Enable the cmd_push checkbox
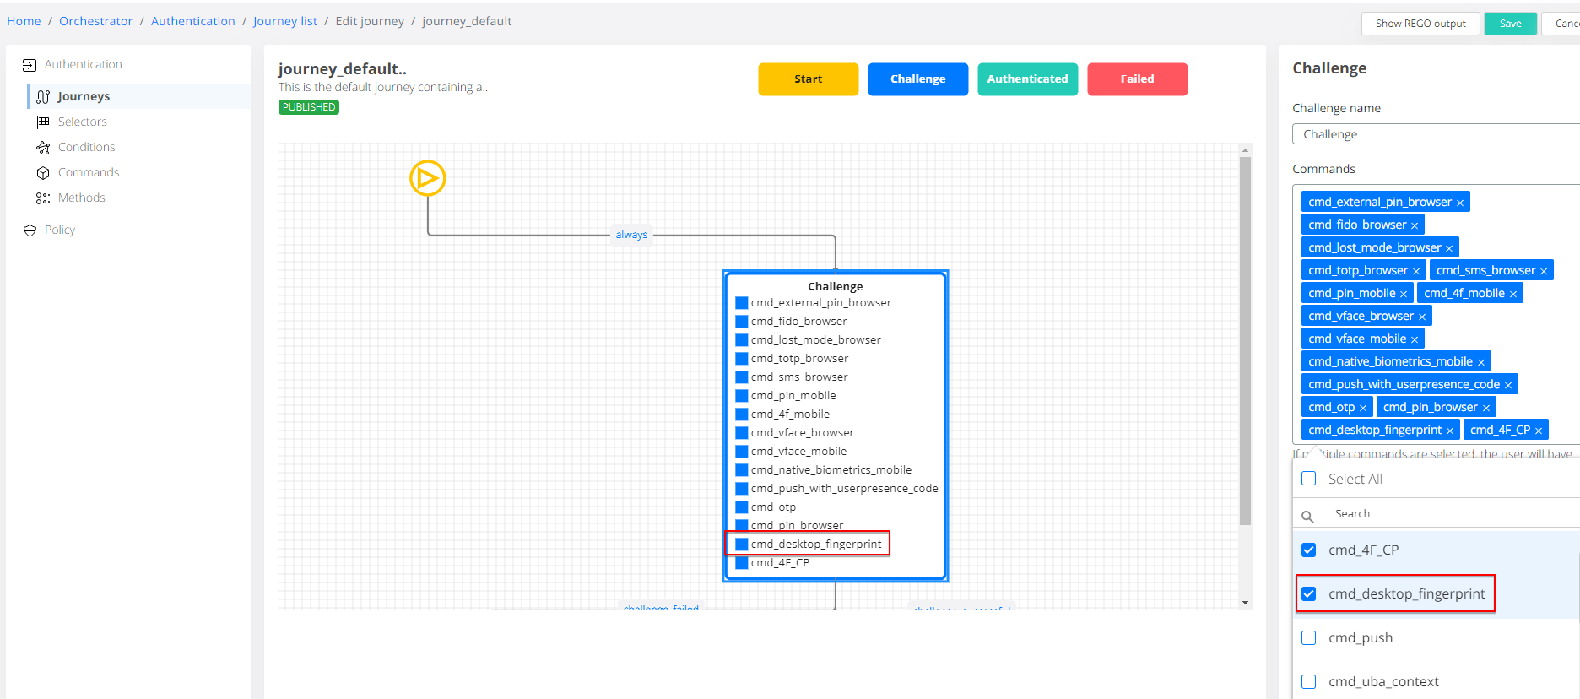The height and width of the screenshot is (699, 1580). pyautogui.click(x=1308, y=637)
